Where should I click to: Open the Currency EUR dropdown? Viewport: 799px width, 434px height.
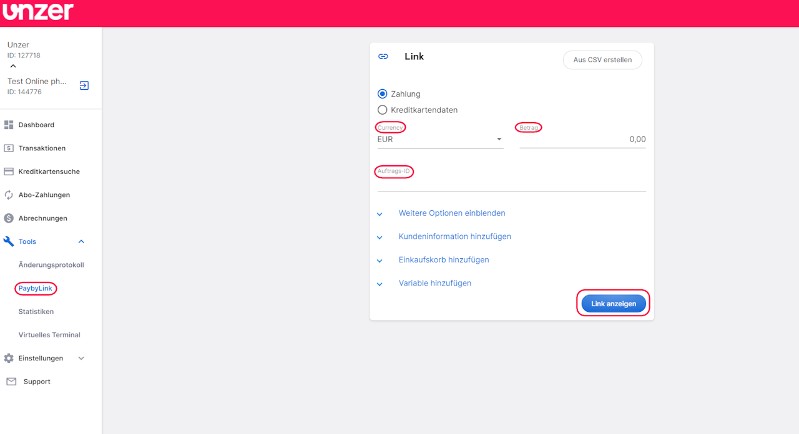pyautogui.click(x=440, y=140)
